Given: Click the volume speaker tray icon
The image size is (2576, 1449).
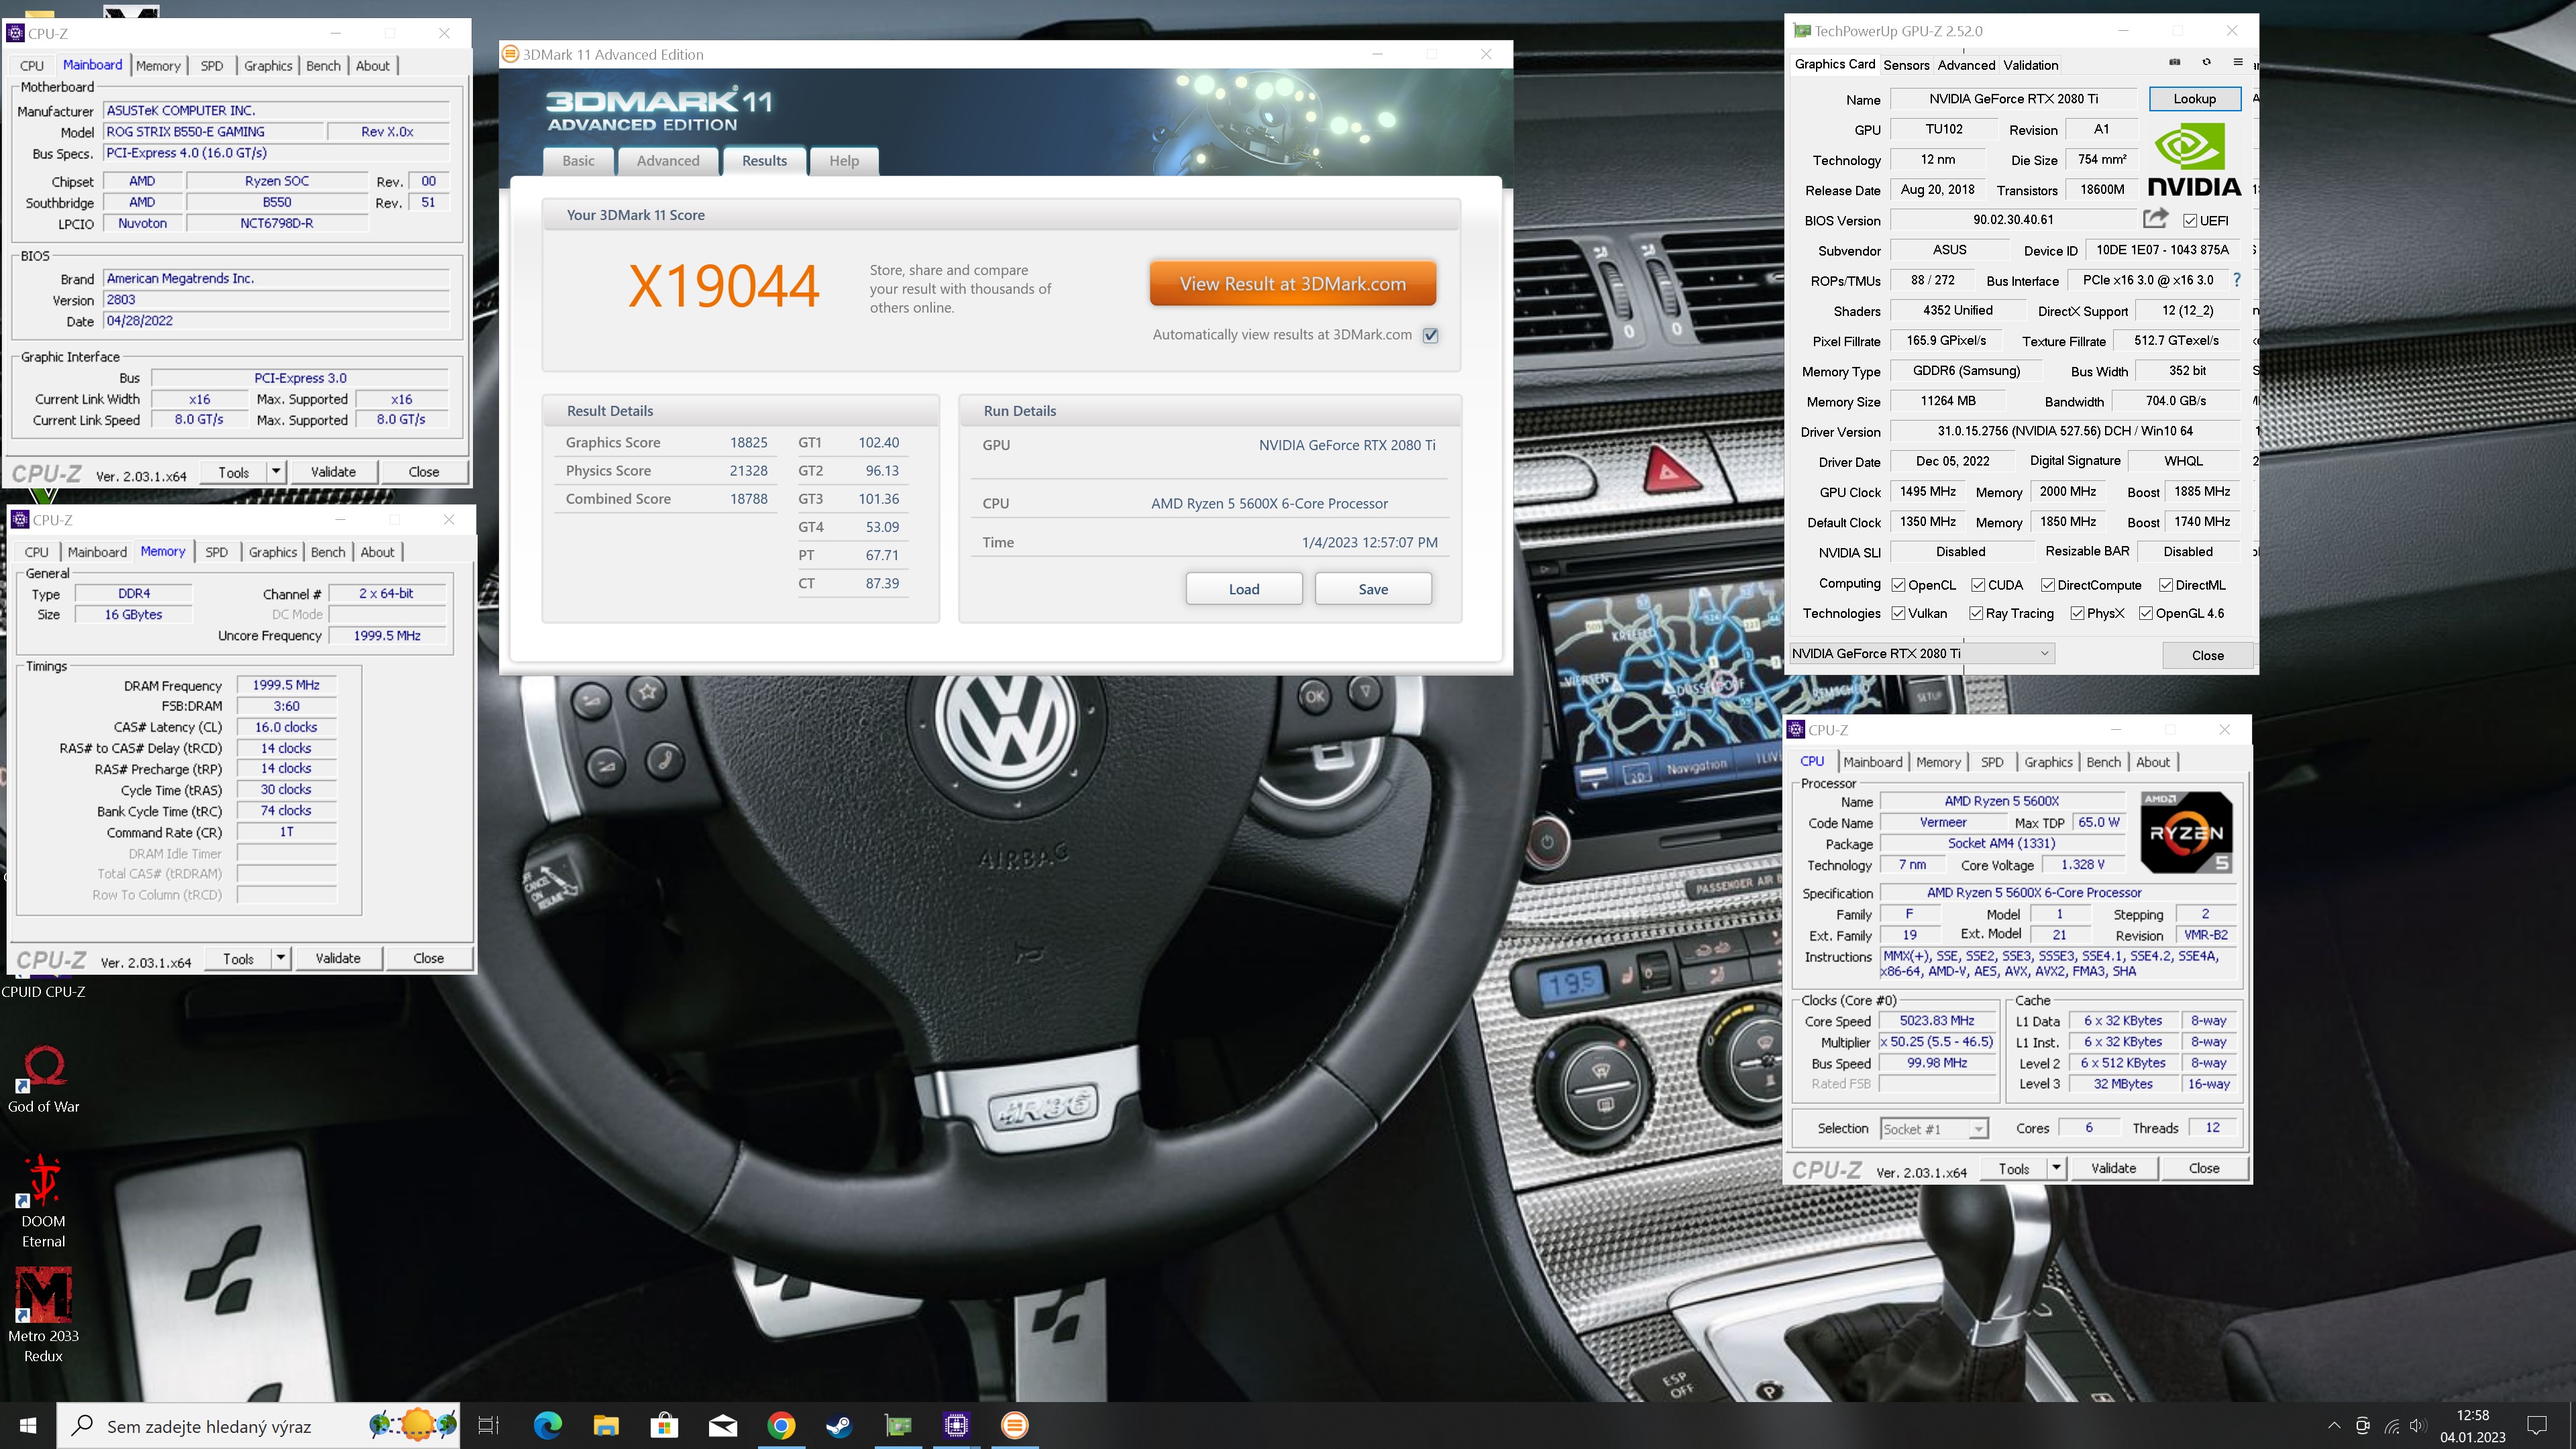Looking at the screenshot, I should pyautogui.click(x=2418, y=1426).
